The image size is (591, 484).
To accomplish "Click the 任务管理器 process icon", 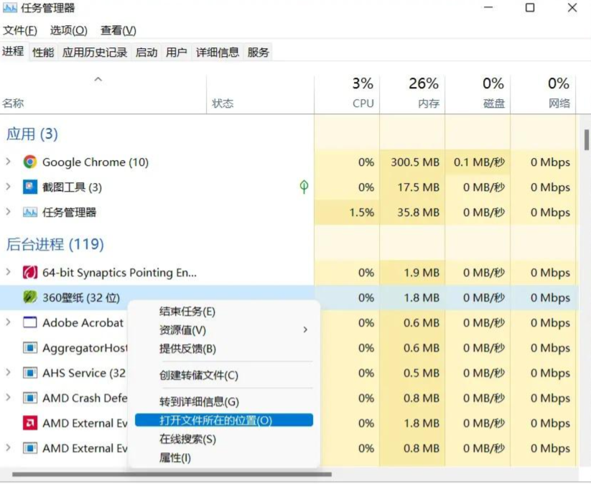I will pyautogui.click(x=29, y=213).
